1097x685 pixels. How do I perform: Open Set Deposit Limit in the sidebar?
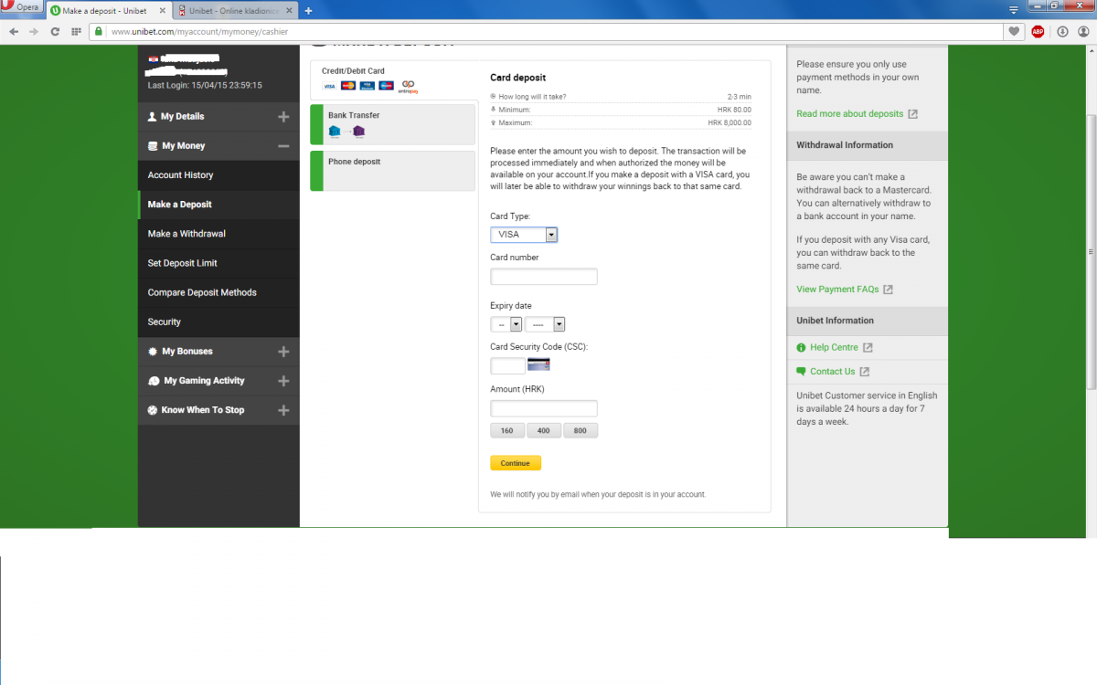218,263
